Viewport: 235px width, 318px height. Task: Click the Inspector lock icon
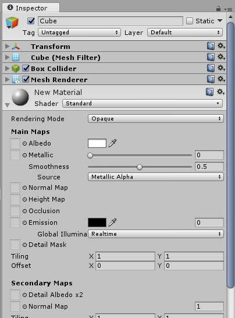[x=218, y=9]
